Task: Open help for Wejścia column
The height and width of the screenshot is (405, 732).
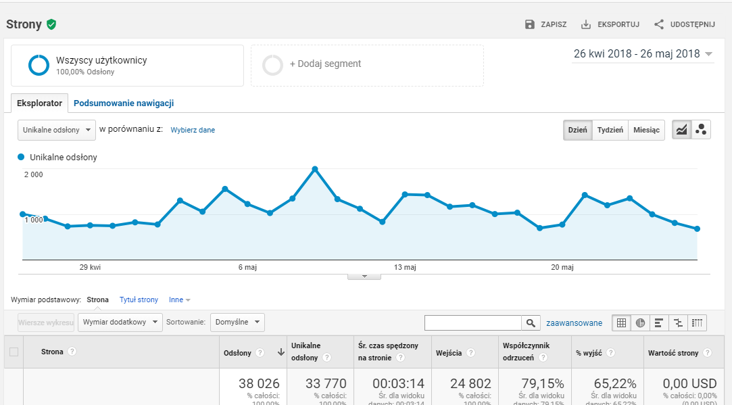Action: 470,353
